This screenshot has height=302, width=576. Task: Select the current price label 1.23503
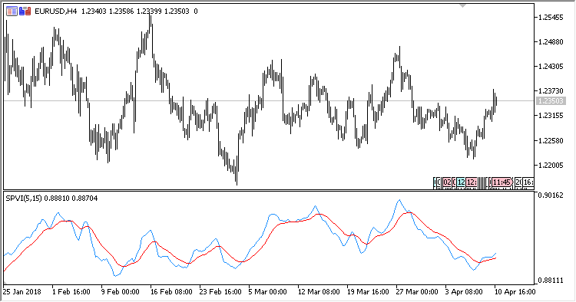coord(550,100)
